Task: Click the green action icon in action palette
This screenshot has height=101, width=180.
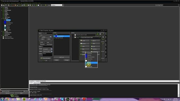Action: tap(98, 34)
